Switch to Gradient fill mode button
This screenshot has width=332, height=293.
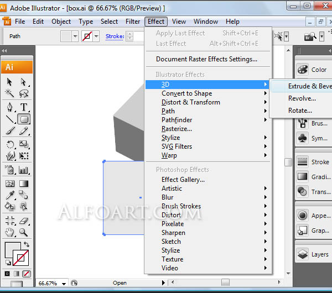pos(17,274)
